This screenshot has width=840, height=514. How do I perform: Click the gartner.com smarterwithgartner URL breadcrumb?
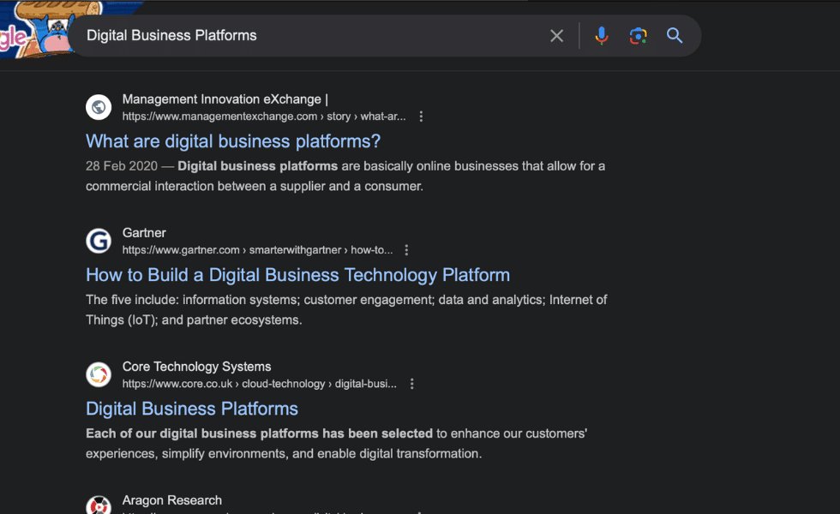[x=257, y=250]
